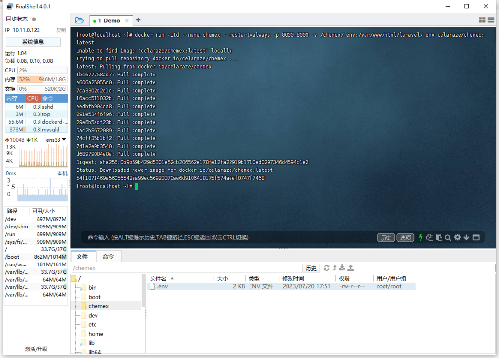Click the 路径 disk column header
This screenshot has width=499, height=358.
pos(17,211)
